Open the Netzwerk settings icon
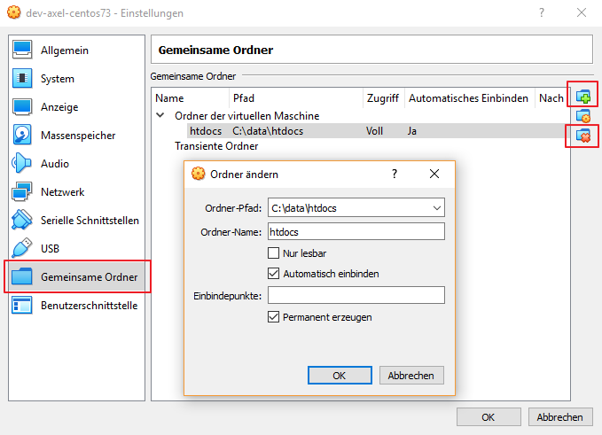 [x=22, y=191]
